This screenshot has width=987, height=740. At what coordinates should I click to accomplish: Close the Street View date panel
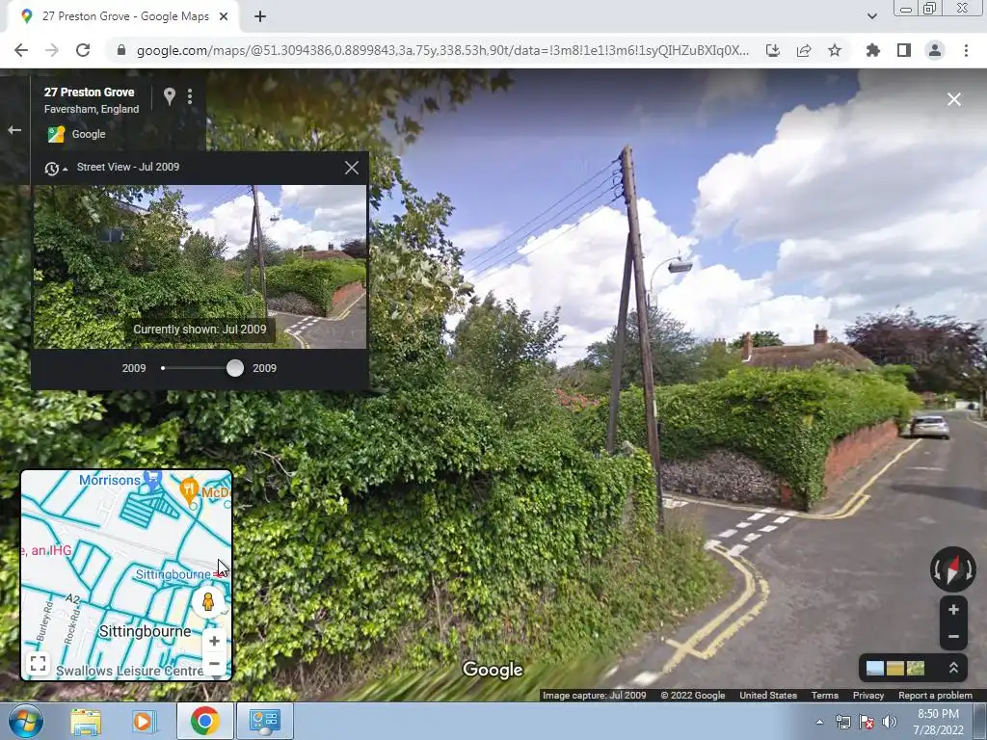pos(351,168)
